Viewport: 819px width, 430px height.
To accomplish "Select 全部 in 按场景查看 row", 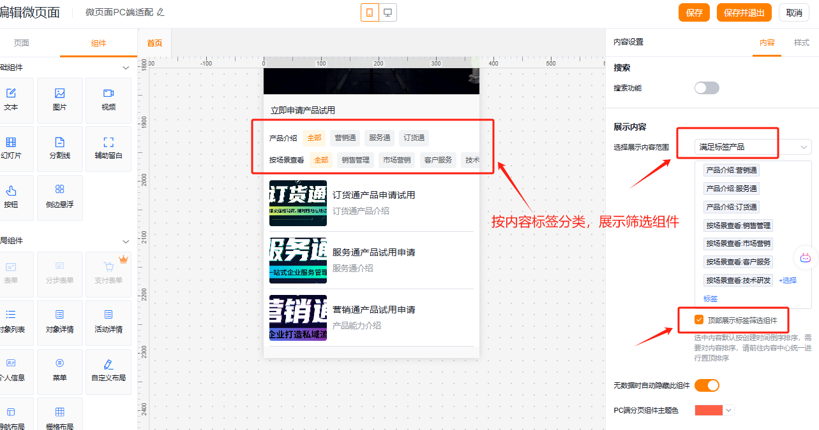I will click(x=321, y=160).
